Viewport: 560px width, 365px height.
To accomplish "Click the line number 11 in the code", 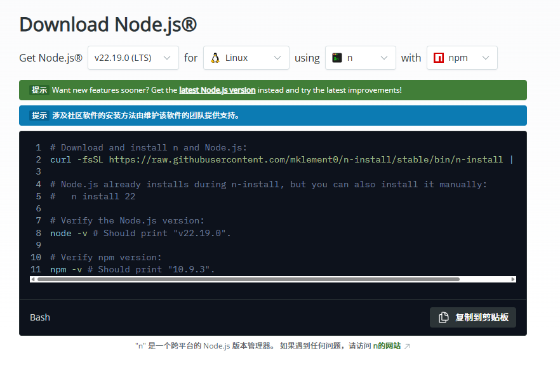I will point(36,269).
